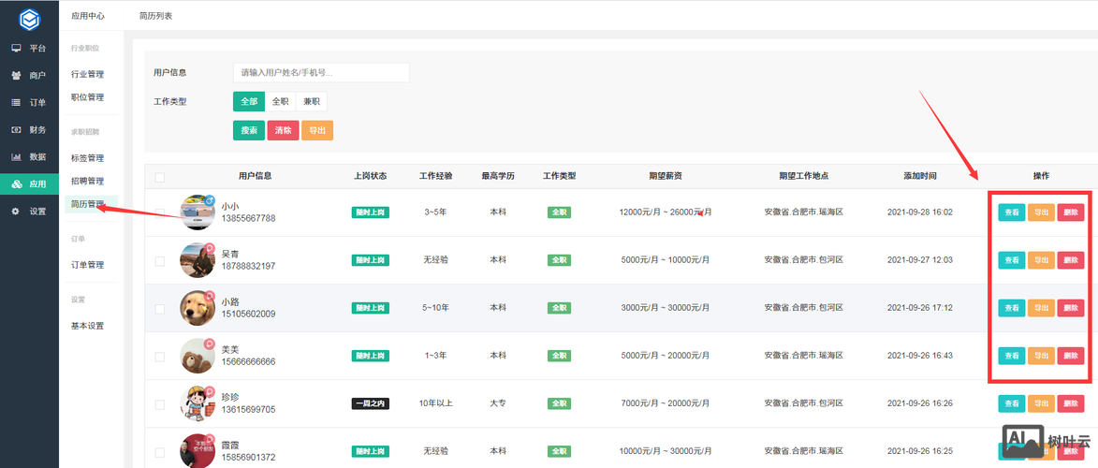Select the 应用 cubes icon in sidebar
The height and width of the screenshot is (468, 1098).
coord(16,184)
